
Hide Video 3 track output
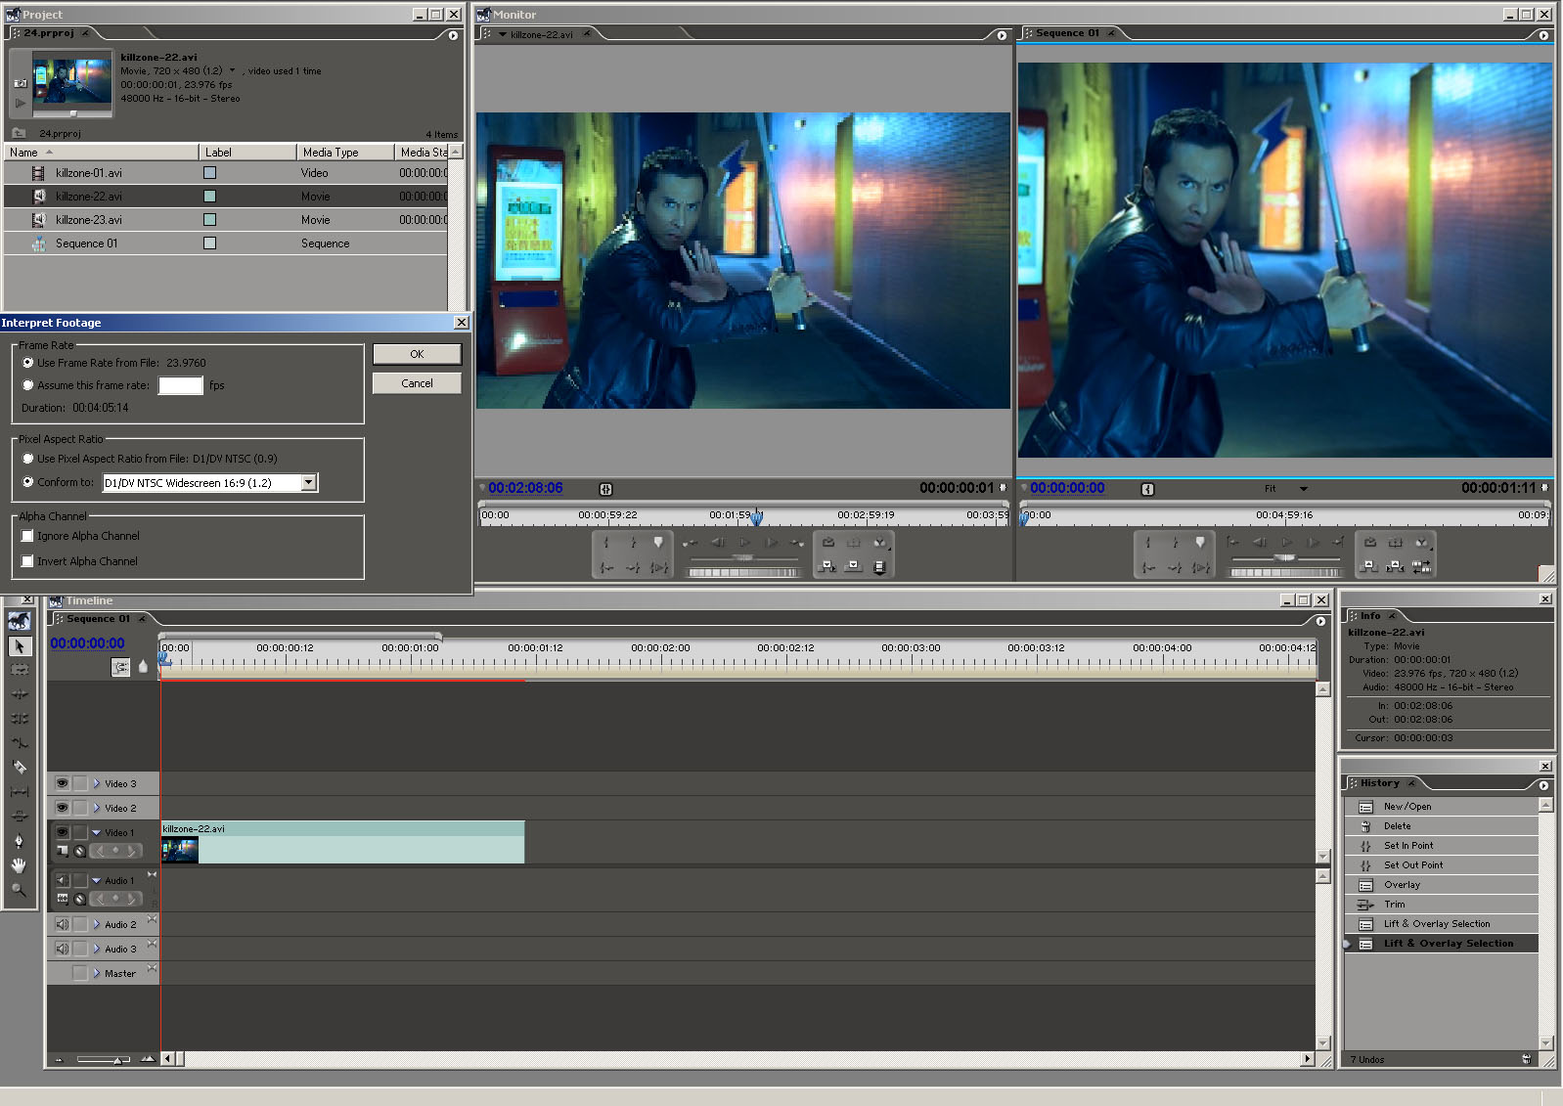(62, 783)
